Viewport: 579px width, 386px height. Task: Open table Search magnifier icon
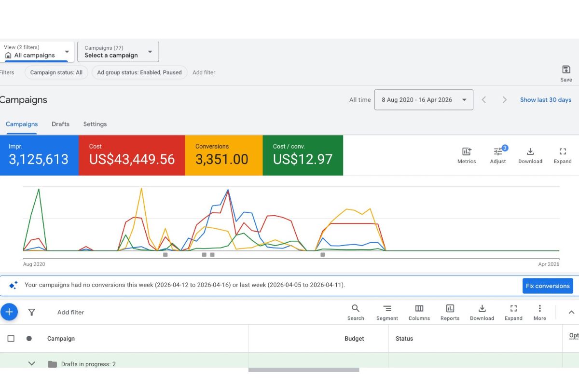(x=356, y=308)
